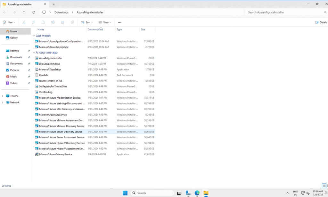Click the Delete trash icon in toolbar
328x197 pixels.
[x=72, y=22]
